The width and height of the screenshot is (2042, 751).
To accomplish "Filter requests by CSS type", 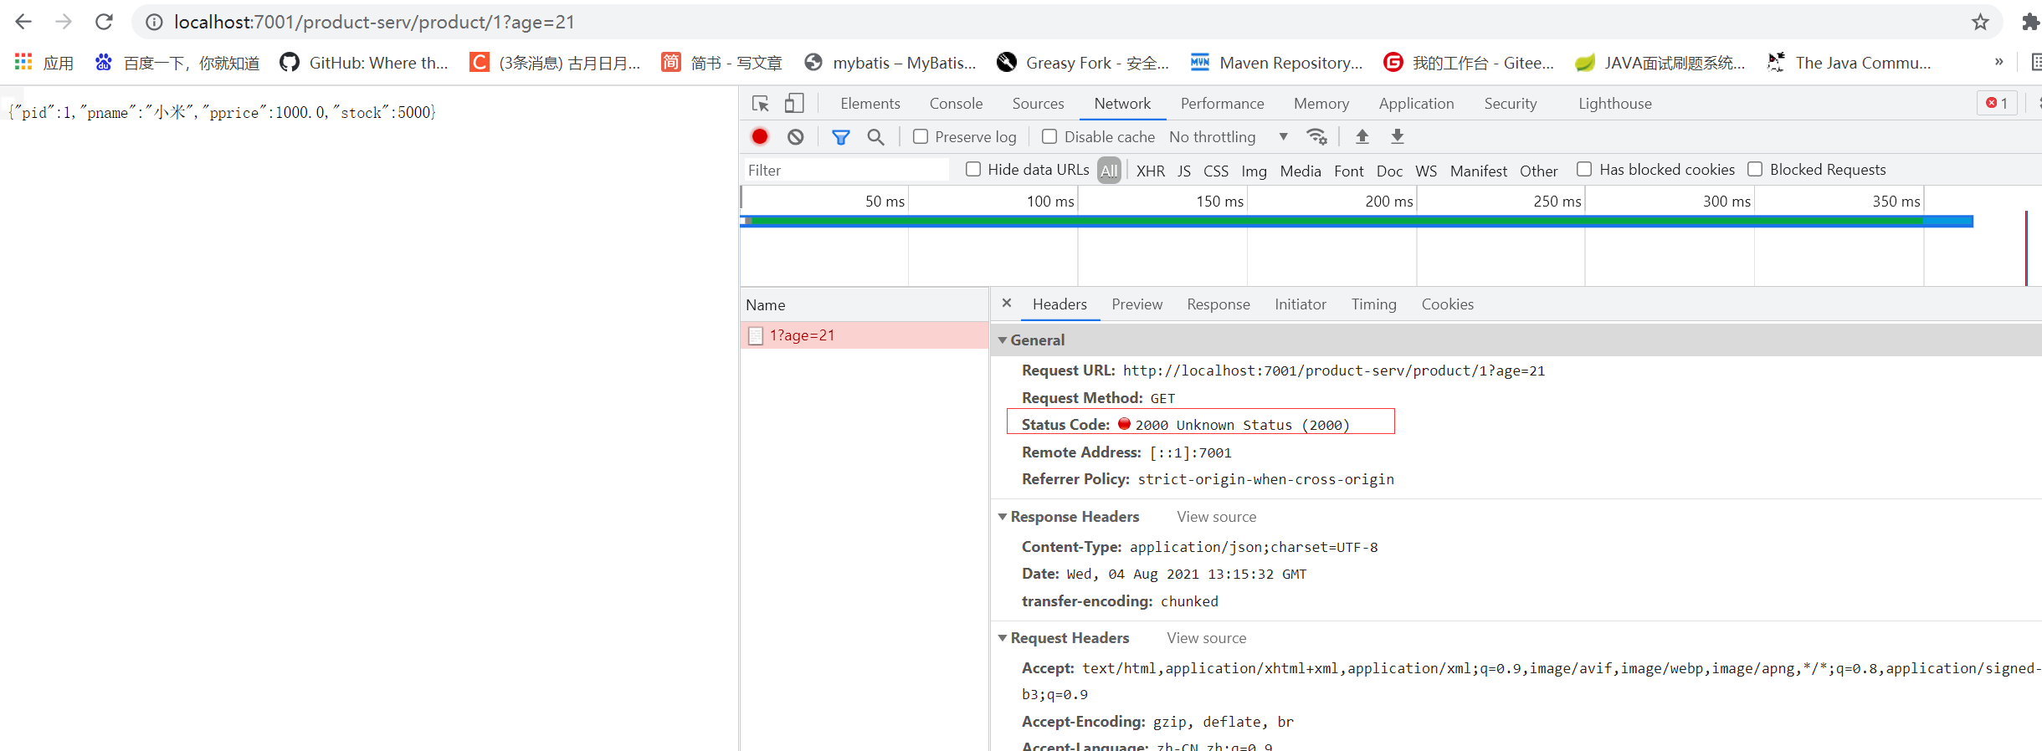I will click(x=1216, y=171).
